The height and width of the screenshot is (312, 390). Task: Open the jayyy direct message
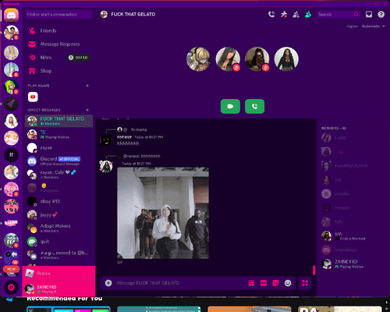coord(58,214)
